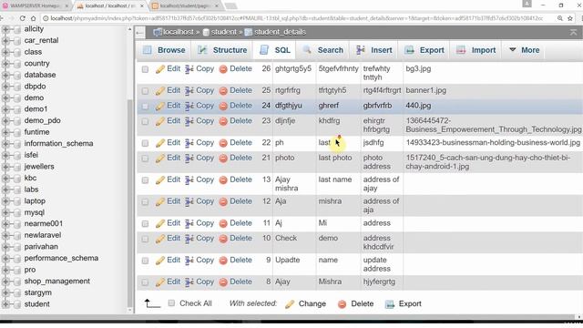Click the pencil Edit icon for row 26

160,69
